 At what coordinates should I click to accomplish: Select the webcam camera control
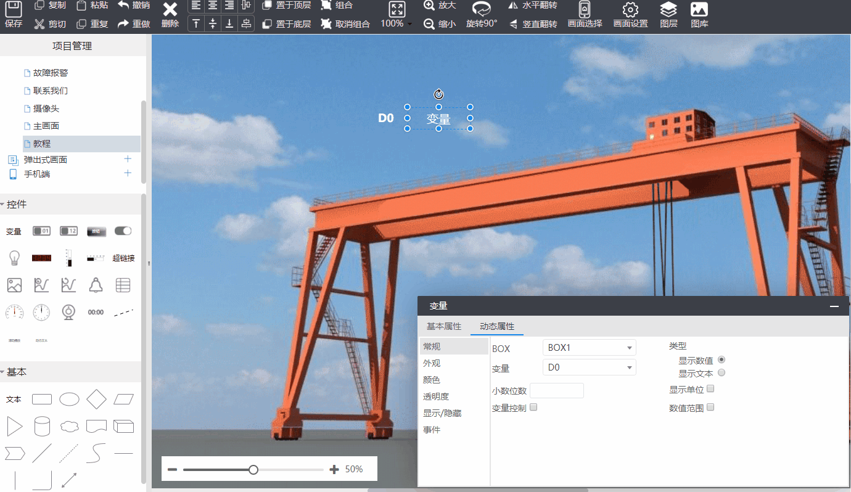pos(68,312)
